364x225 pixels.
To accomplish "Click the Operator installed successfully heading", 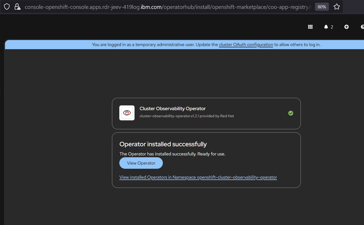I will [x=163, y=144].
